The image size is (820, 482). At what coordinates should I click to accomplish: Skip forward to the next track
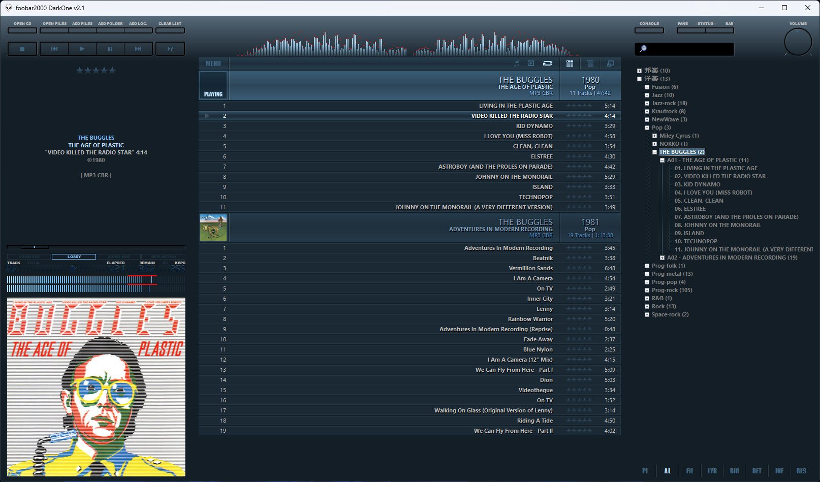coord(138,49)
